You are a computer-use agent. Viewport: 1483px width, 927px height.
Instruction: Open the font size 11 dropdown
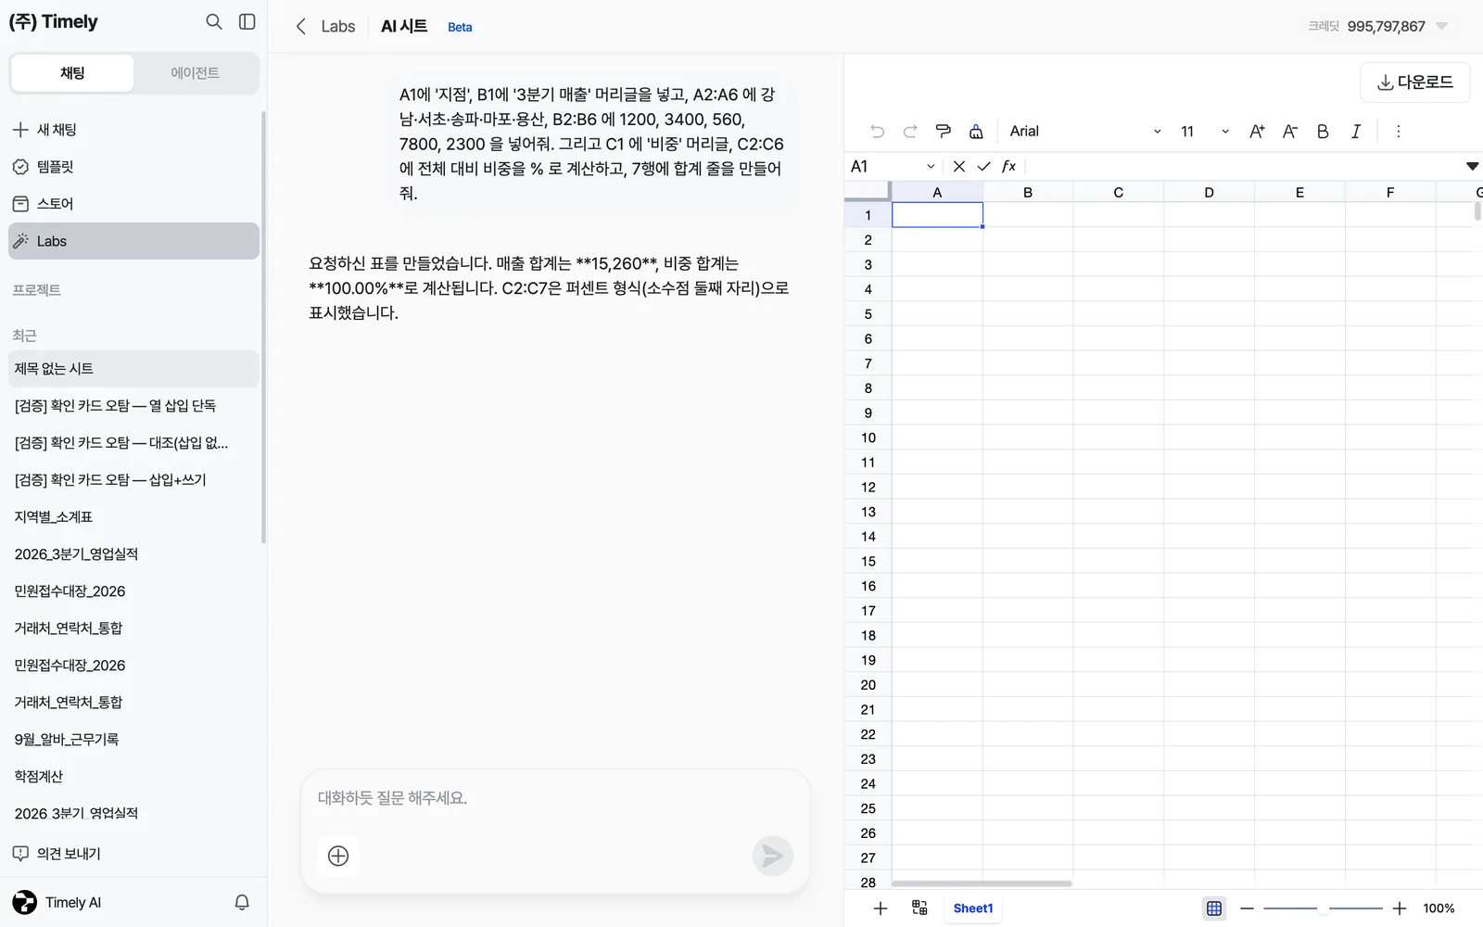tap(1205, 132)
